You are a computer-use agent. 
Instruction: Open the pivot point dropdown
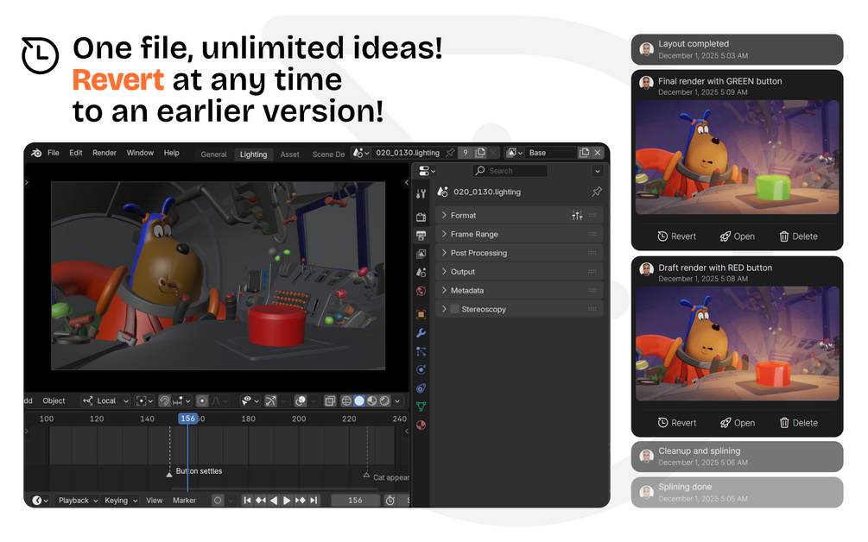click(x=144, y=401)
